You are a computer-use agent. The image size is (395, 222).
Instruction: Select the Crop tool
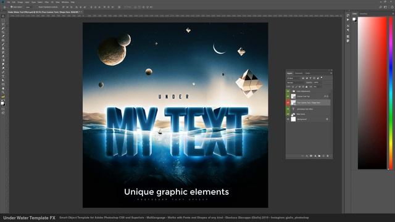coord(3,32)
